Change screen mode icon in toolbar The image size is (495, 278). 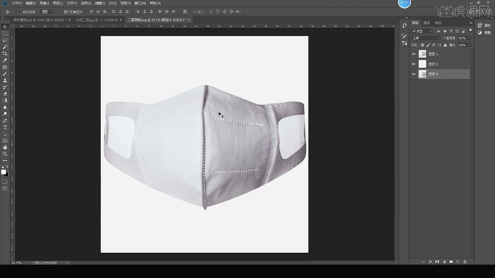click(5, 188)
